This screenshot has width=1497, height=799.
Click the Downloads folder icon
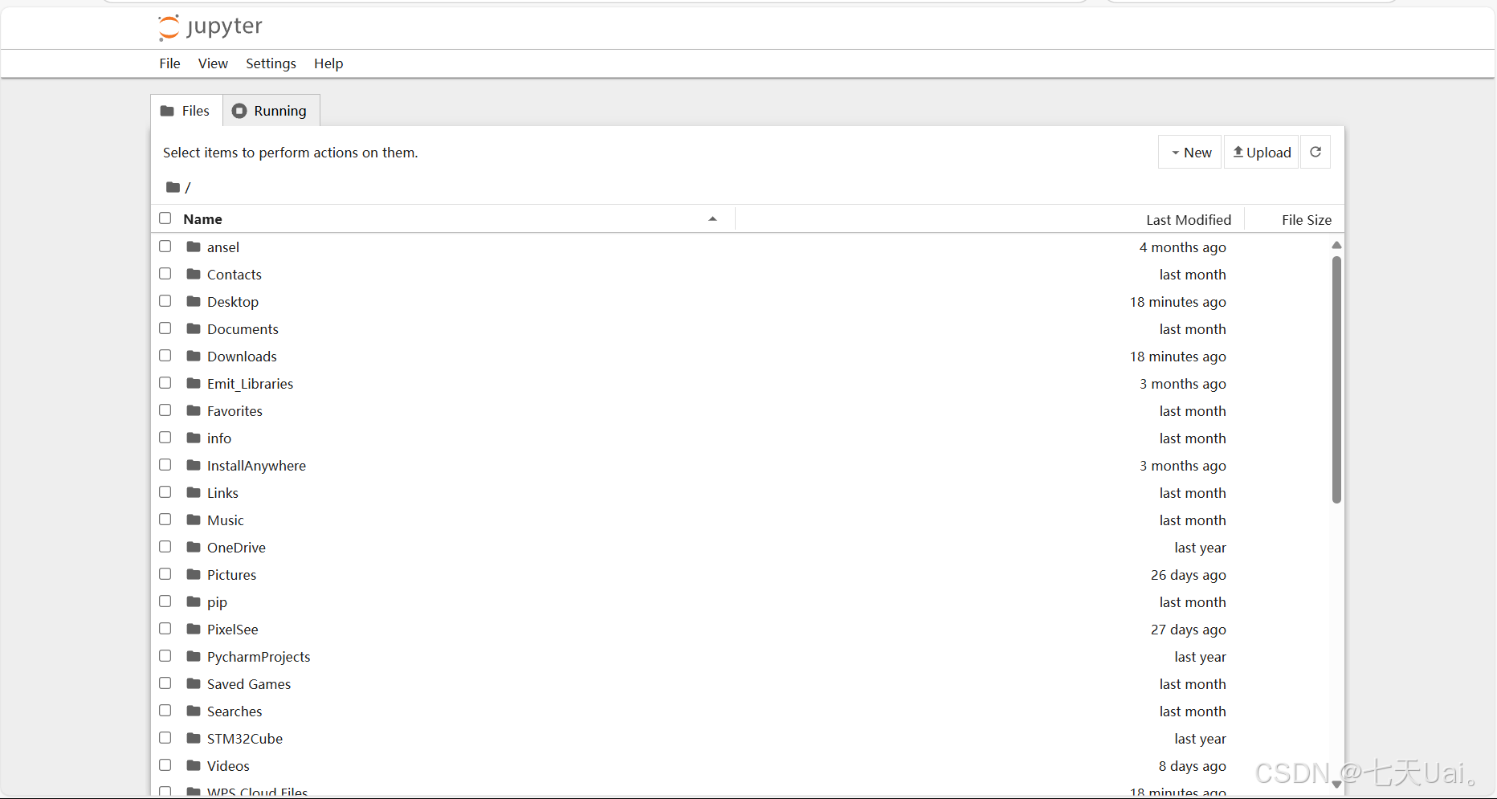(194, 356)
